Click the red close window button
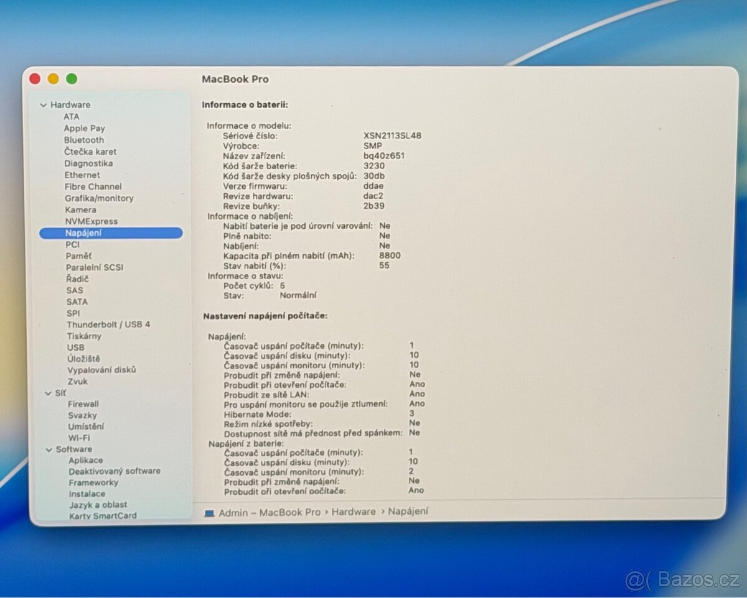This screenshot has height=598, width=747. coord(35,79)
